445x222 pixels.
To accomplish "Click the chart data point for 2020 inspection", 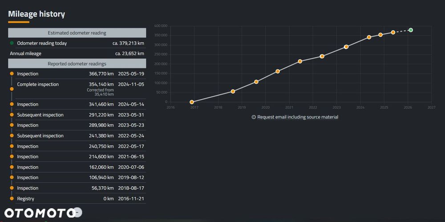I will click(x=278, y=71).
